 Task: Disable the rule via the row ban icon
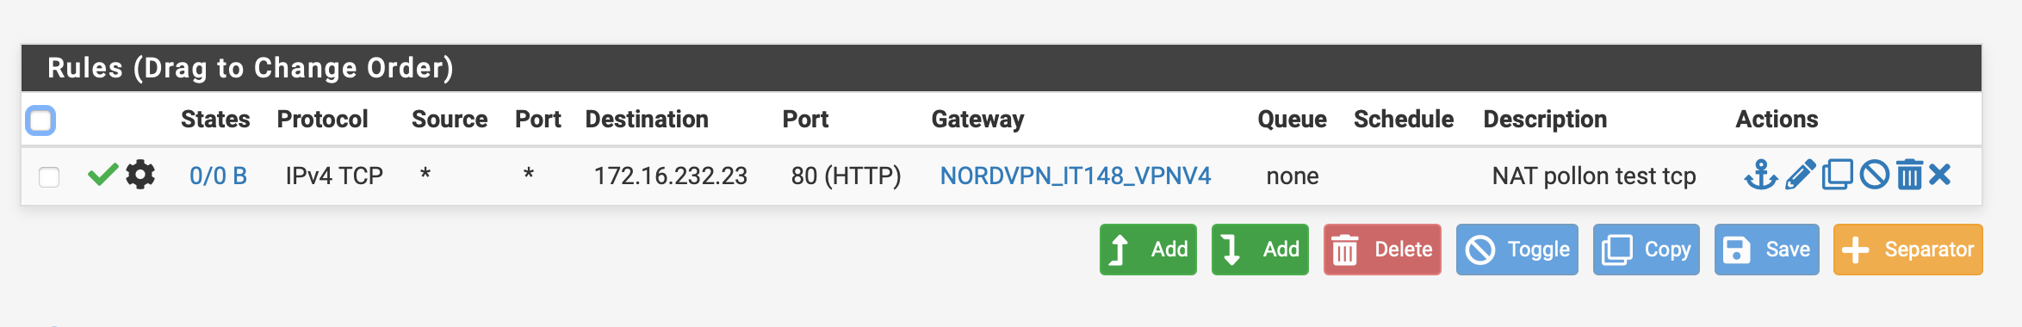[1874, 176]
